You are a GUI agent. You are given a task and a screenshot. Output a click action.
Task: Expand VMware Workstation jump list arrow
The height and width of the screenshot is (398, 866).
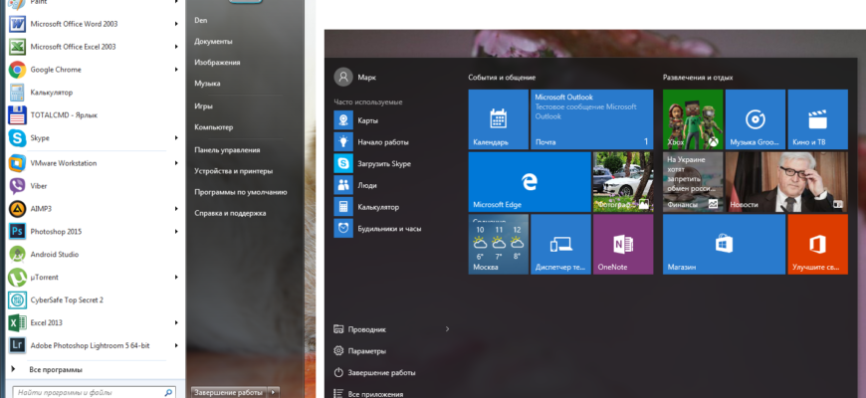pos(176,163)
